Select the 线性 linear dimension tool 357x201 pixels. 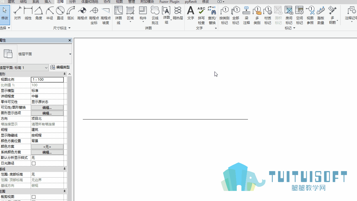[x=28, y=13]
